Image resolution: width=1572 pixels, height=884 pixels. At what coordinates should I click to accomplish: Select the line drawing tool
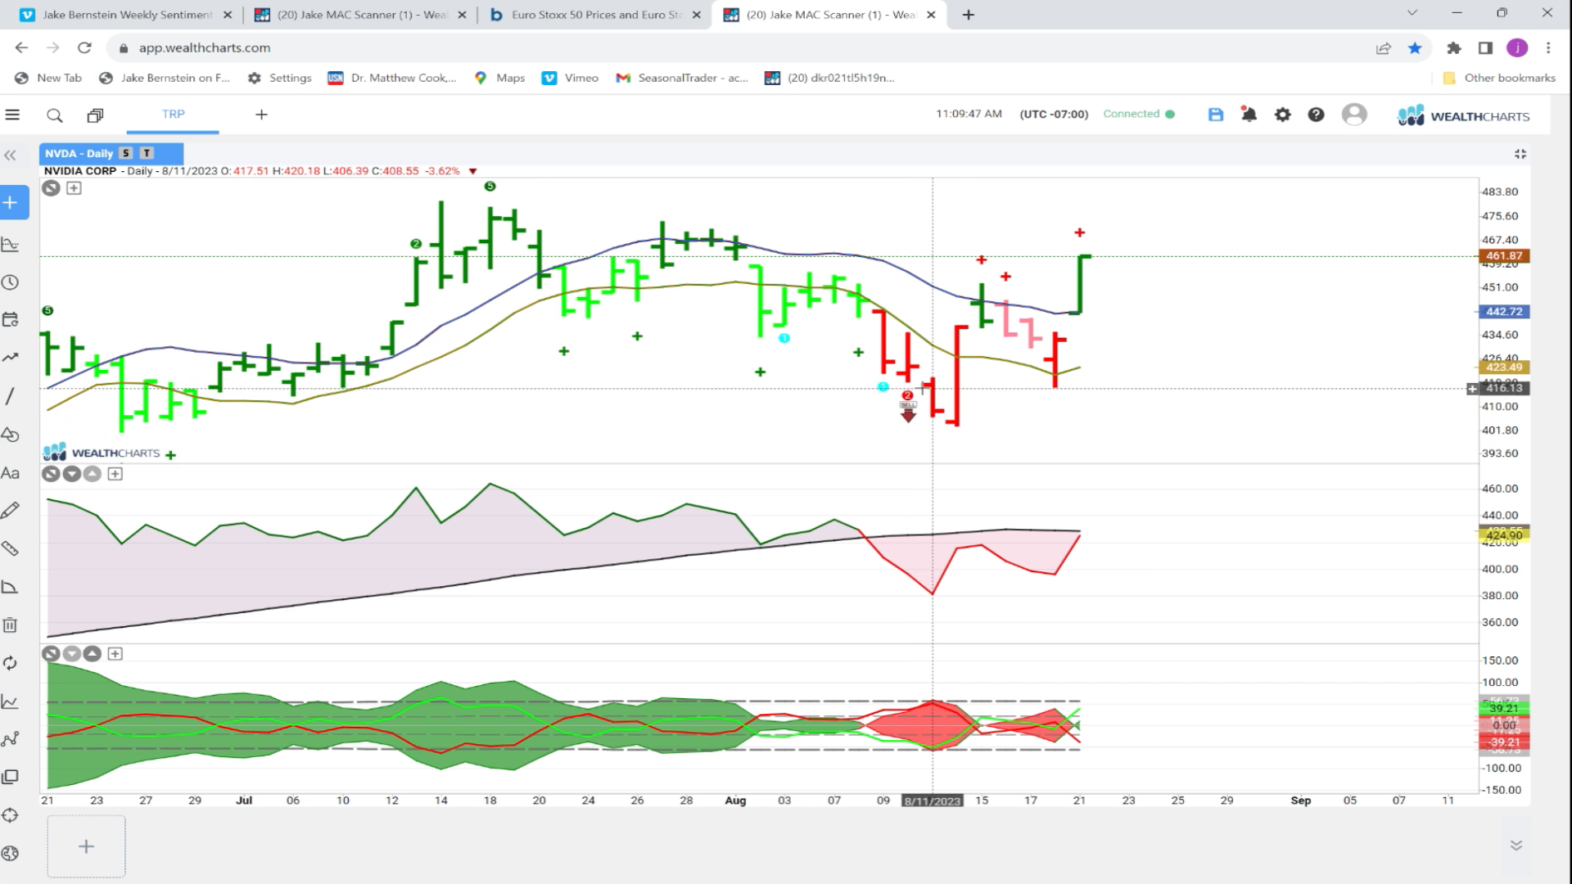(10, 396)
